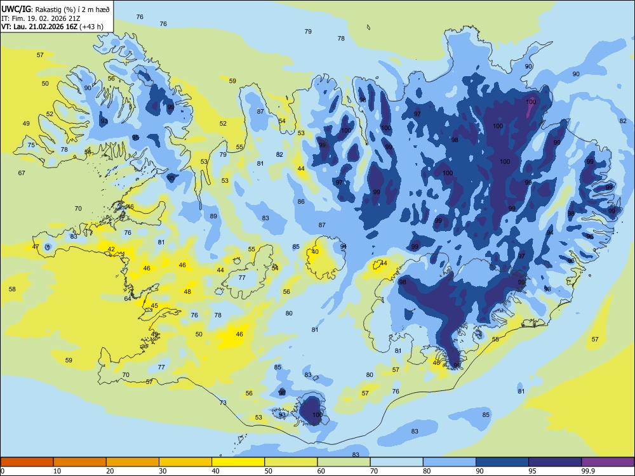Click the legend tick label '30'
635x476 pixels.
click(163, 471)
